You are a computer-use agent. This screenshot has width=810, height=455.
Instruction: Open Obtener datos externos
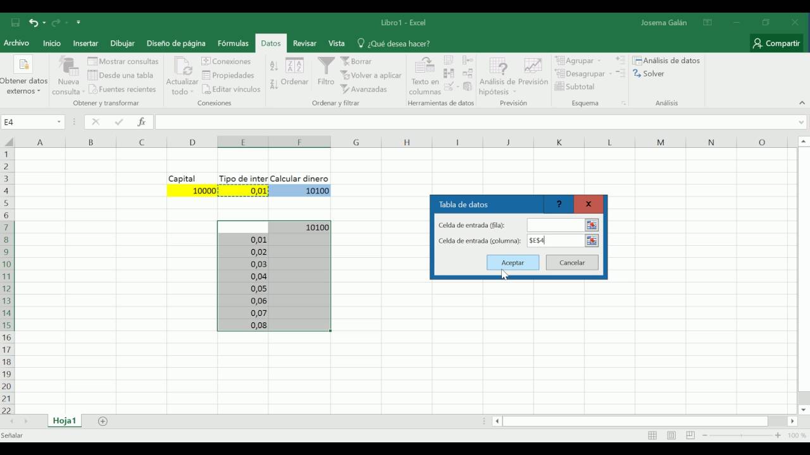[23, 76]
